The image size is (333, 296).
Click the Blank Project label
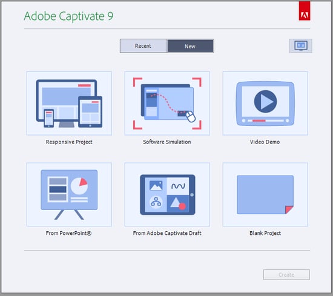265,233
